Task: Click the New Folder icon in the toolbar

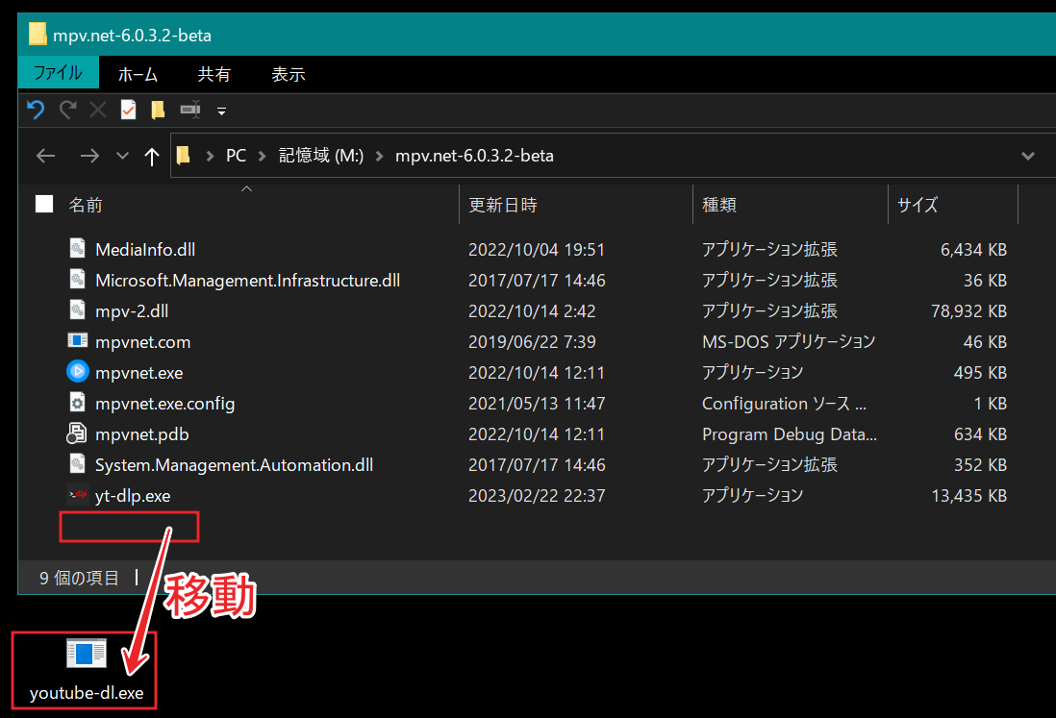Action: click(158, 110)
